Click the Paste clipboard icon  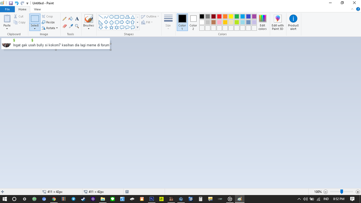click(x=7, y=19)
